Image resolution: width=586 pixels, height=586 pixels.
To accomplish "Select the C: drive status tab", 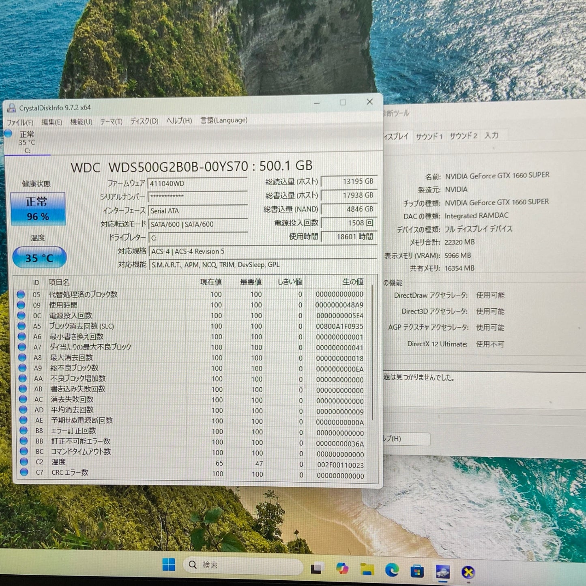I will [x=27, y=142].
